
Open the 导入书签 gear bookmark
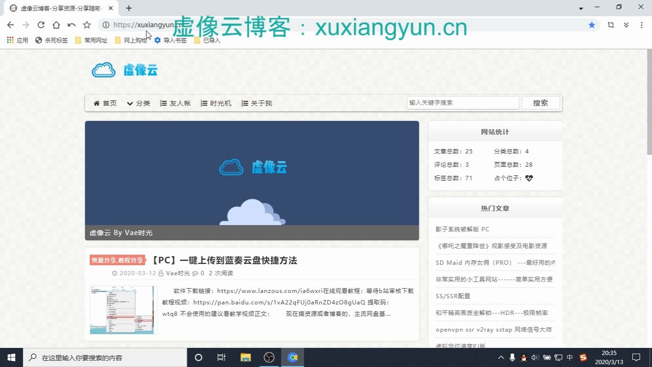pyautogui.click(x=157, y=40)
